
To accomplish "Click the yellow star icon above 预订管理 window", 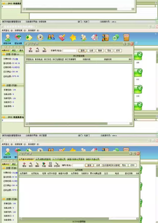I will coord(73,38).
